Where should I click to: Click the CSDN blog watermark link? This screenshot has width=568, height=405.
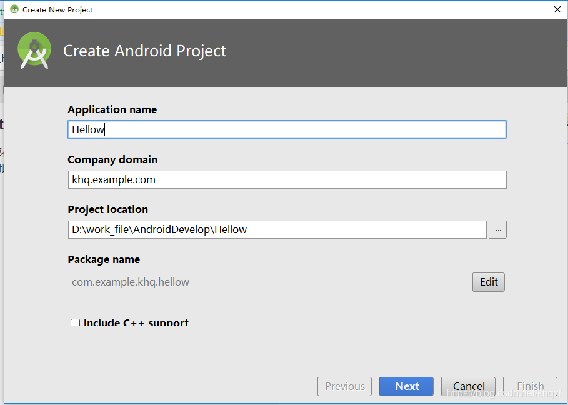(500, 394)
